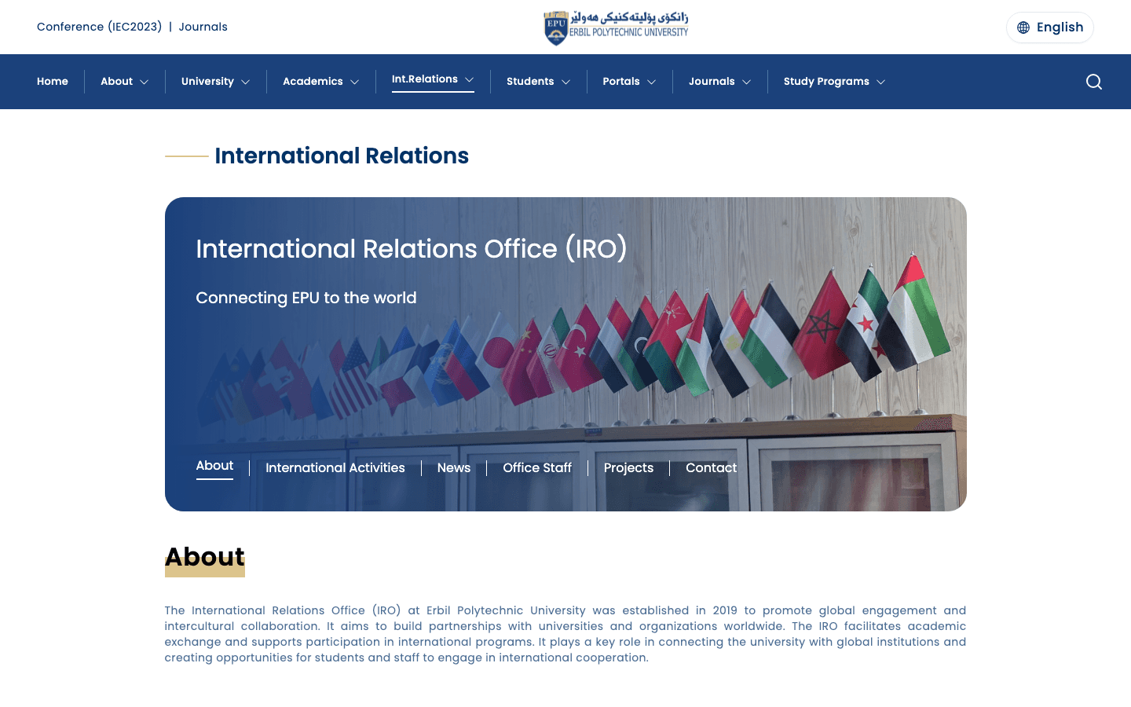
Task: Click the Erbil Polytechnic University logo
Action: click(x=616, y=27)
